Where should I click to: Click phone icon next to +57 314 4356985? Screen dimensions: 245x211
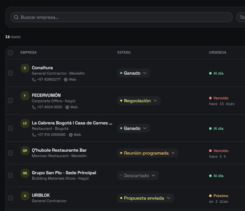coord(34,135)
